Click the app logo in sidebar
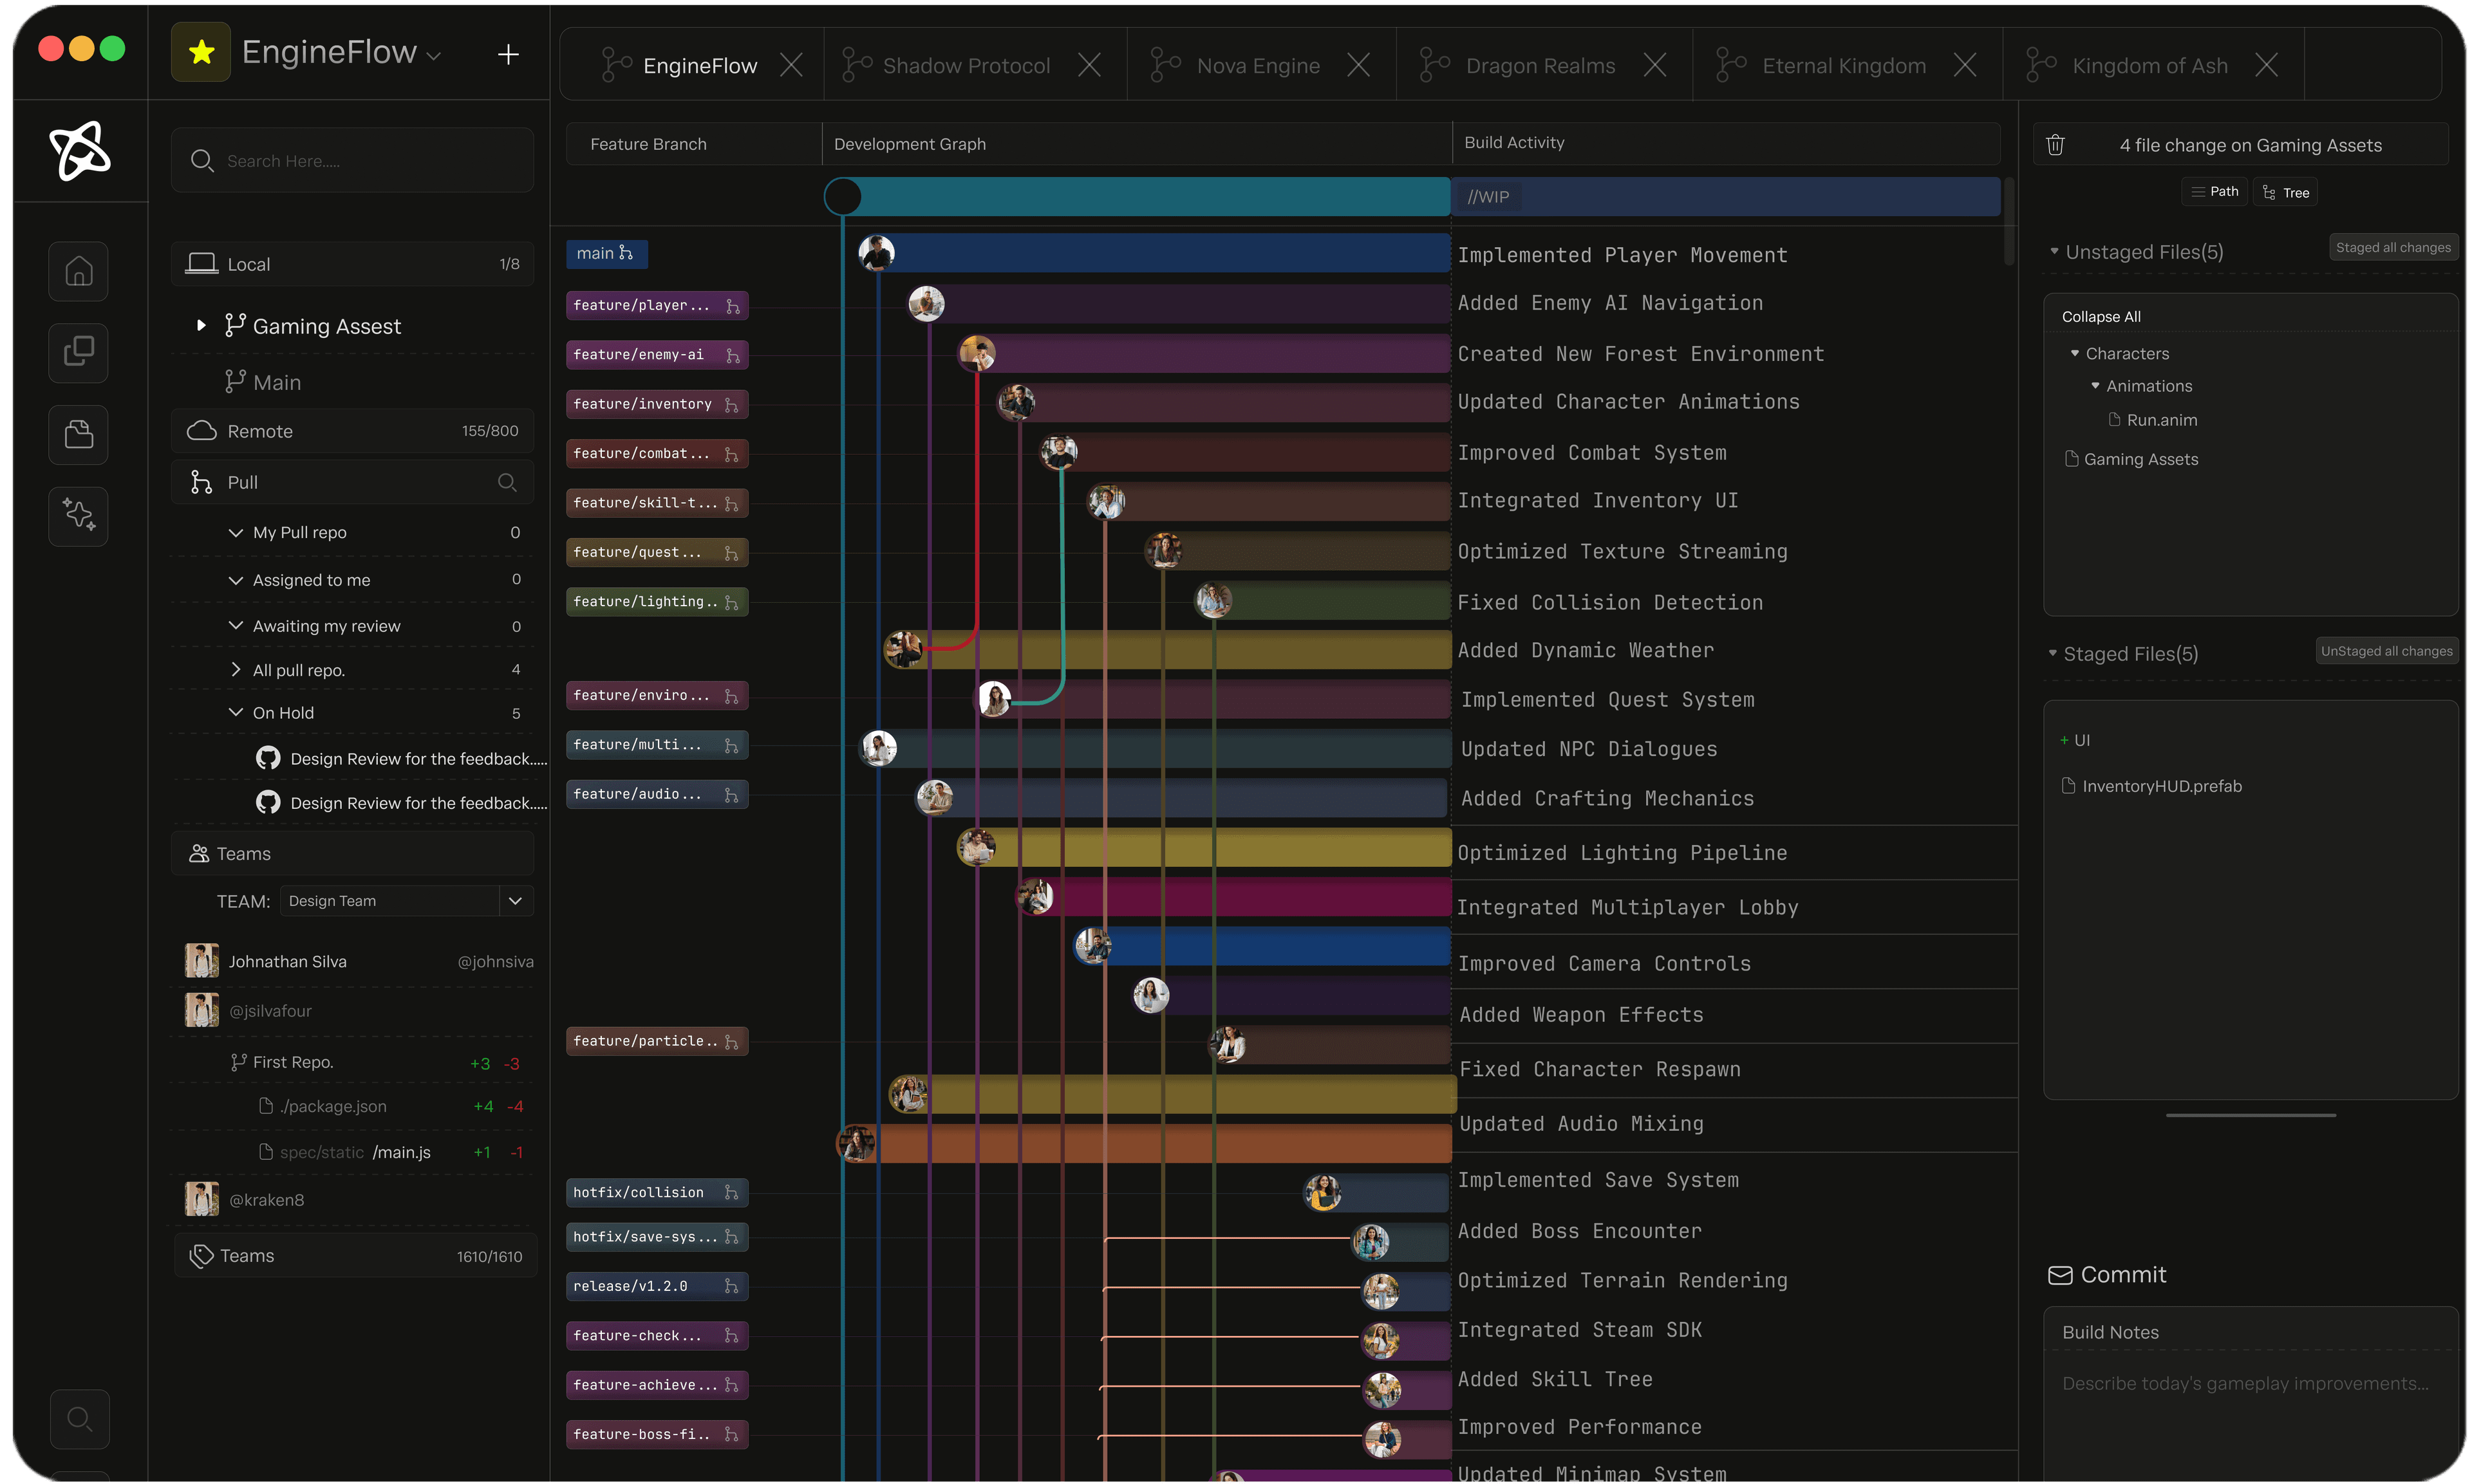2472x1484 pixels. click(80, 151)
